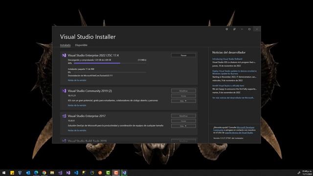The width and height of the screenshot is (313, 176).
Task: Open release notes link for Enterprise 2017
Action: coord(77,131)
